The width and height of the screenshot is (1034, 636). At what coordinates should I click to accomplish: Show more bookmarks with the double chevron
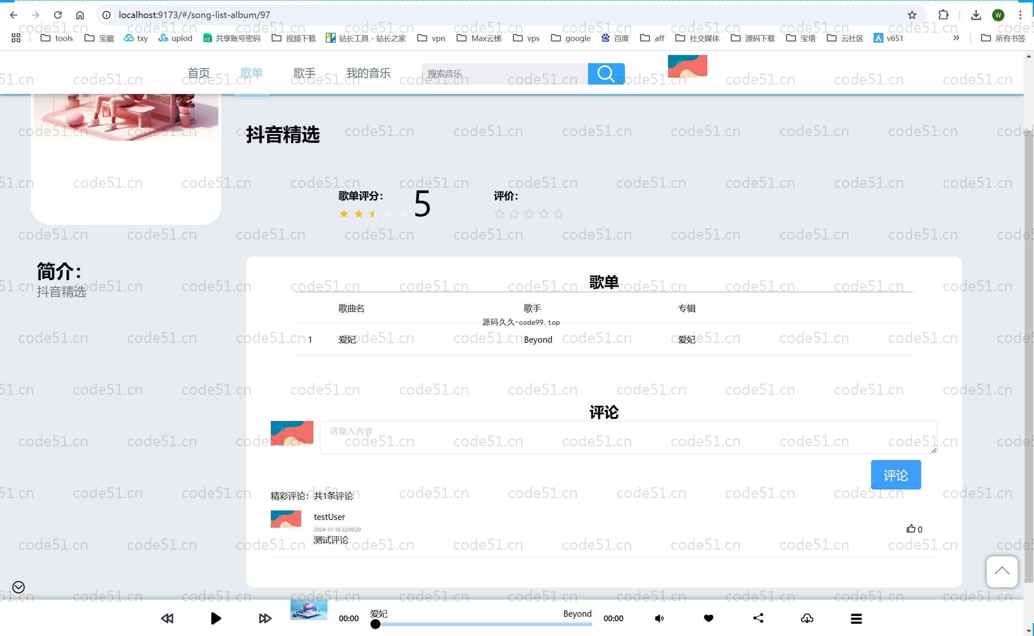[x=956, y=38]
